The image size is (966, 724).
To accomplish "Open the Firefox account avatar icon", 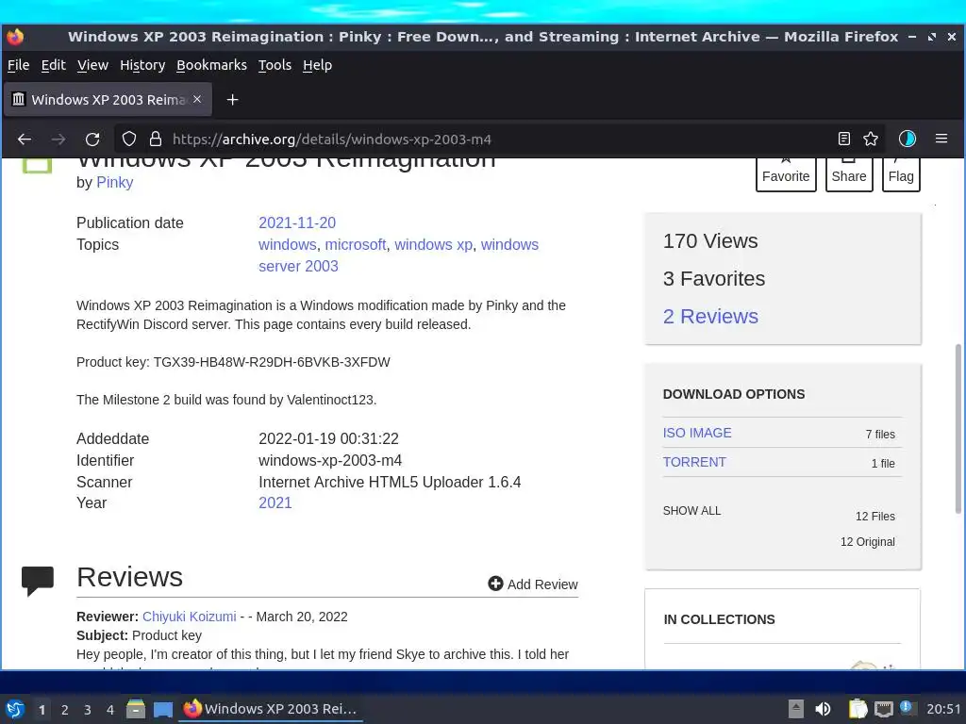I will click(908, 140).
